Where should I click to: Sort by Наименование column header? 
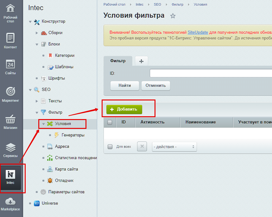click(x=206, y=122)
